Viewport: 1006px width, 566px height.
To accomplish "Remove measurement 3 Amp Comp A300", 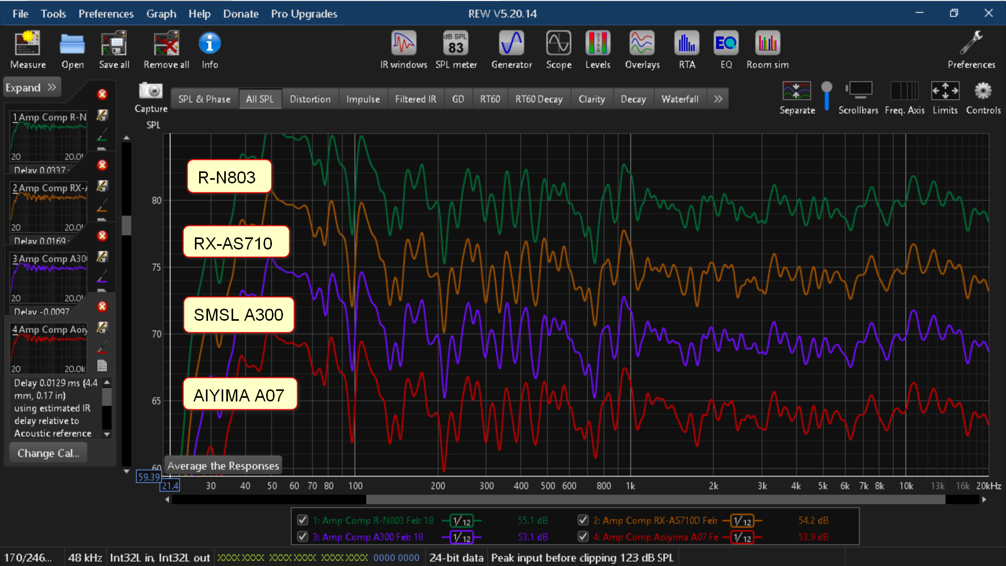I will click(x=102, y=236).
